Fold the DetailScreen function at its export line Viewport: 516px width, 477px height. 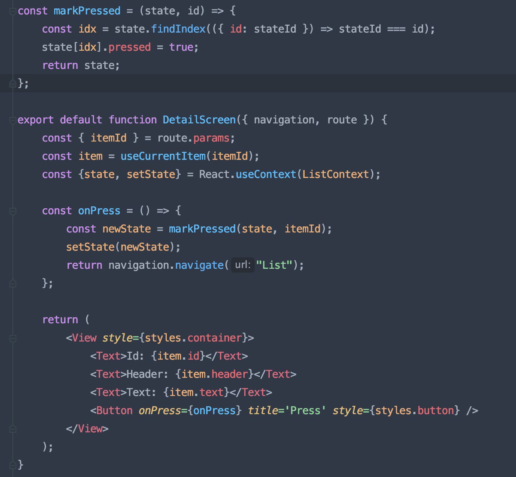coord(13,120)
